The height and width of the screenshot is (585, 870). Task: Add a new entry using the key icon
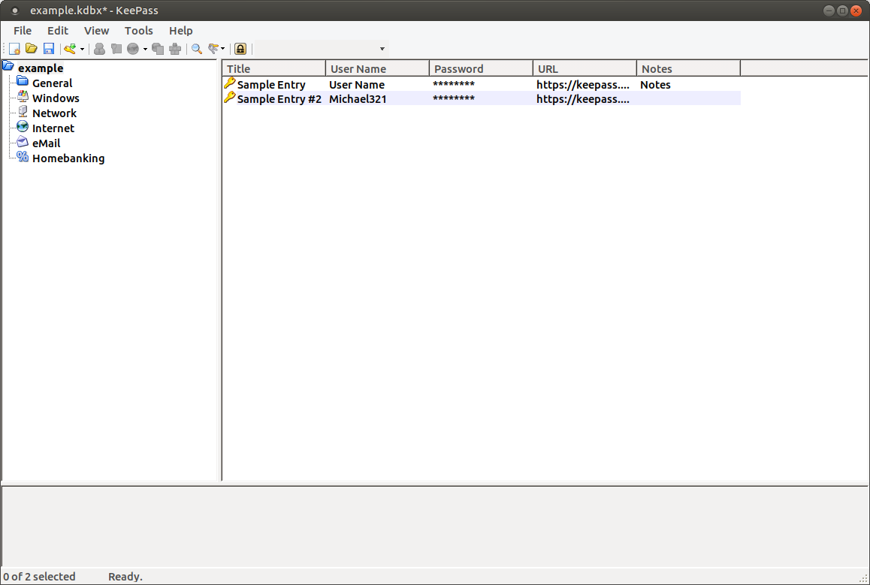70,49
